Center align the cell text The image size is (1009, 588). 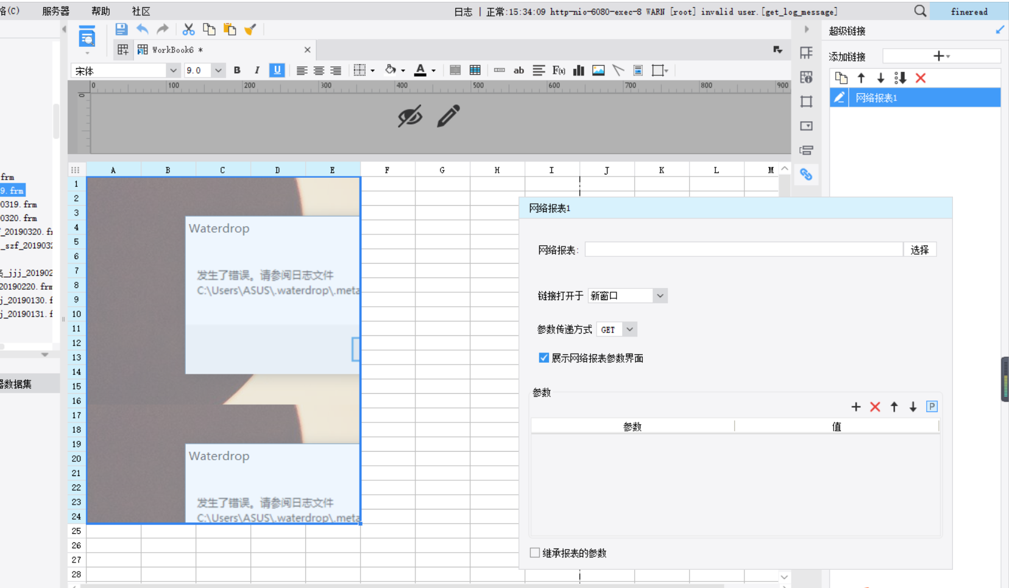(319, 71)
